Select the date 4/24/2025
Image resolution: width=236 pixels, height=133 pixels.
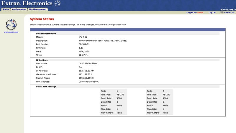click(84, 51)
